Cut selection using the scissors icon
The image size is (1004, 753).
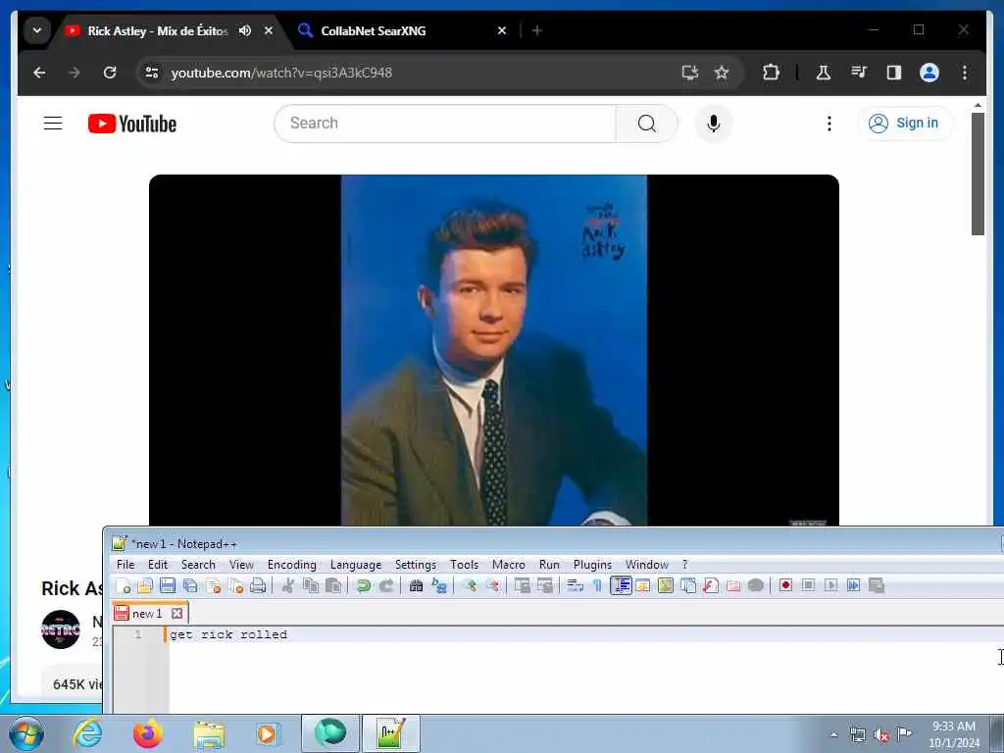[x=288, y=585]
